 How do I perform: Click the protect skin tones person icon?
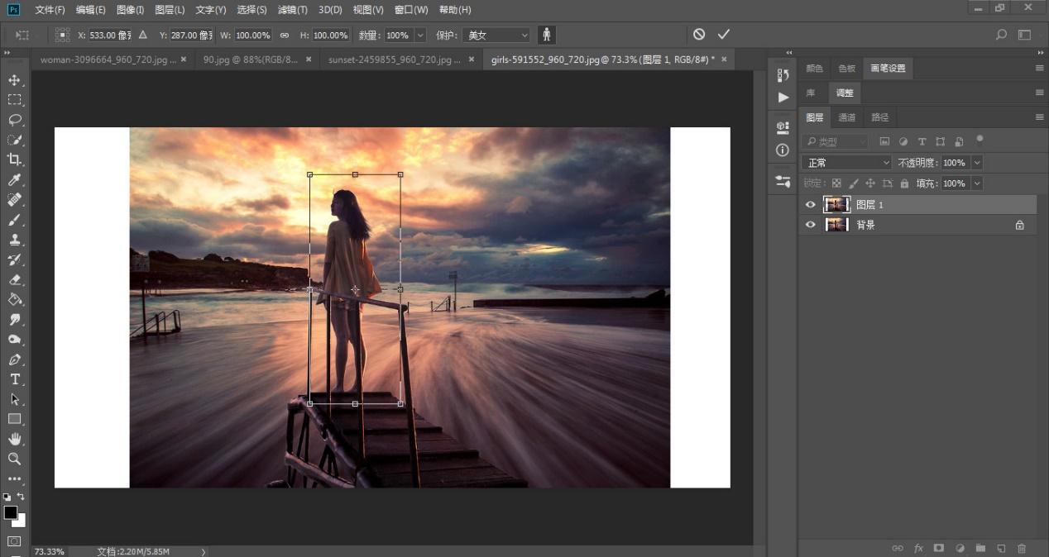point(546,35)
